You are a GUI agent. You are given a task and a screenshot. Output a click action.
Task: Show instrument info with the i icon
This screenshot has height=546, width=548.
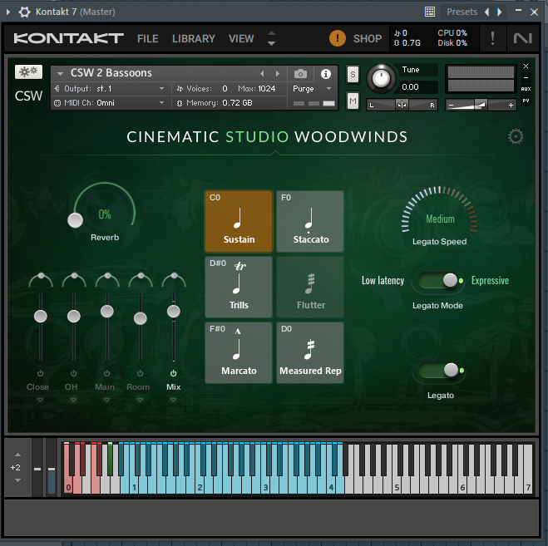pos(326,74)
